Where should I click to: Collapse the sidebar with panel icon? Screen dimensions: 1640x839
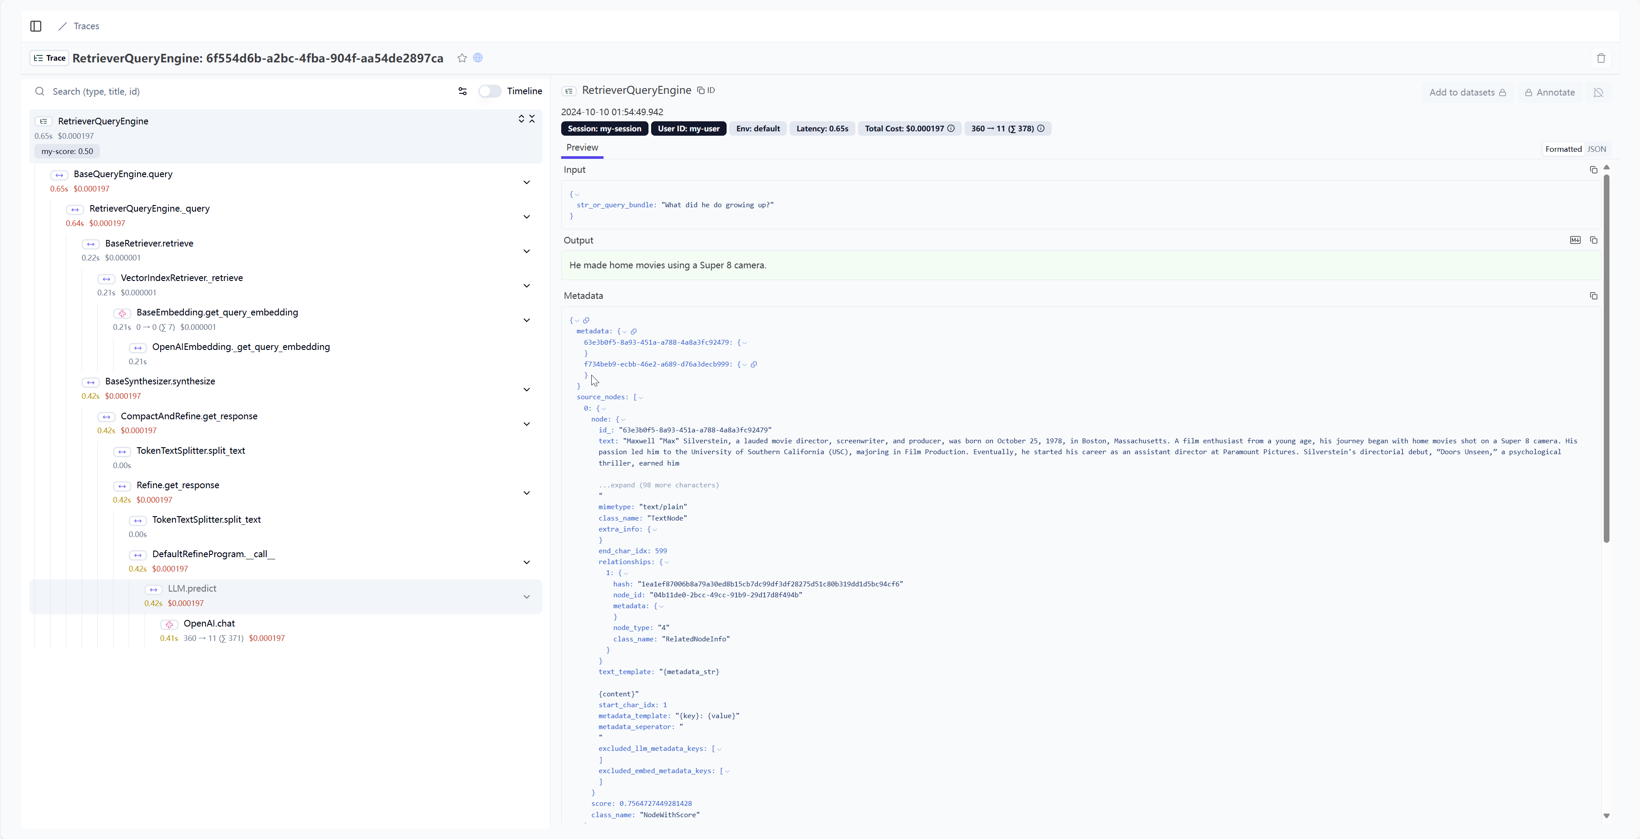tap(35, 26)
